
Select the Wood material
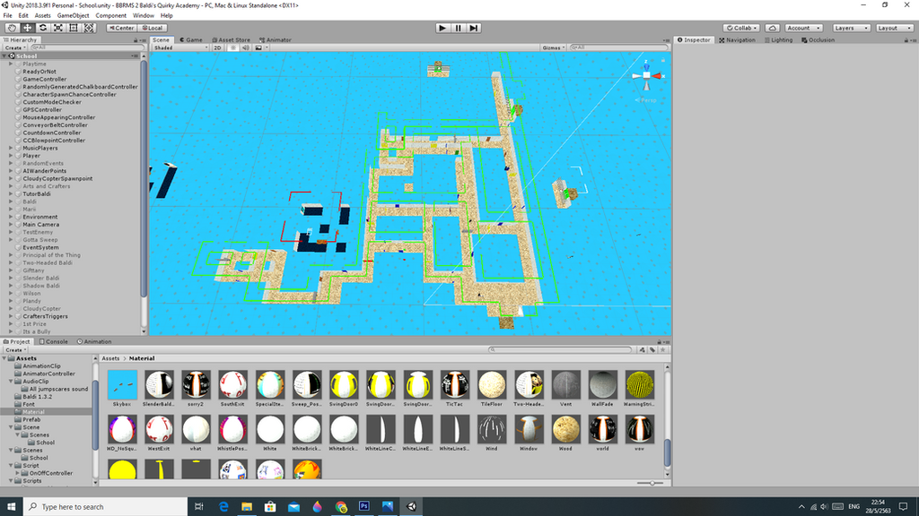point(565,434)
